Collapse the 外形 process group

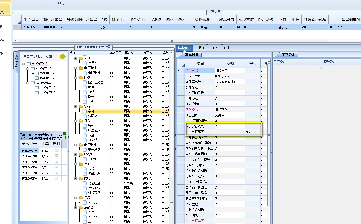[x=76, y=164]
